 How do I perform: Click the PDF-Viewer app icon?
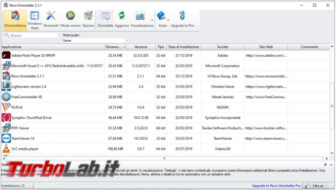(x=6, y=128)
